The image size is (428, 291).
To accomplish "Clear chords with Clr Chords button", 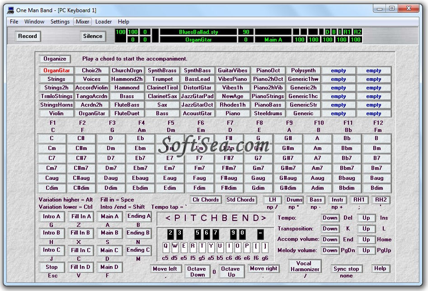I will coord(206,200).
